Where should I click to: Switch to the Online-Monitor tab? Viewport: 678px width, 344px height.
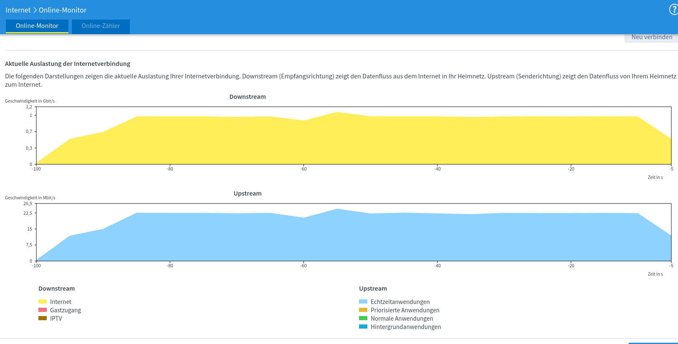(37, 26)
